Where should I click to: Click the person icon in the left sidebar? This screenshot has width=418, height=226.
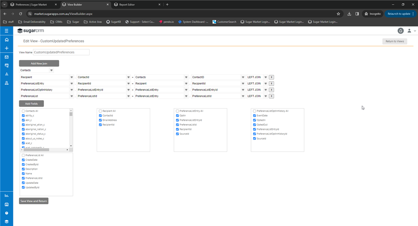[x=6, y=83]
